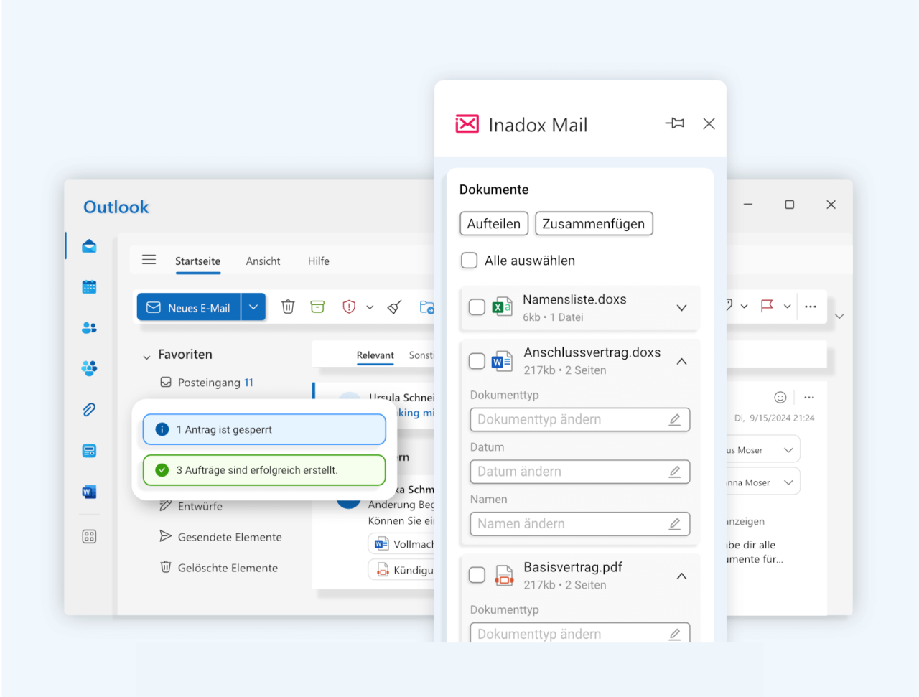Image resolution: width=919 pixels, height=697 pixels.
Task: Click the flag icon in toolbar
Action: pos(767,306)
